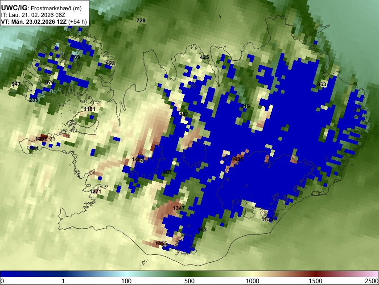Image resolution: width=379 pixels, height=285 pixels.
Task: Click the 1271 value label
Action: [95, 192]
